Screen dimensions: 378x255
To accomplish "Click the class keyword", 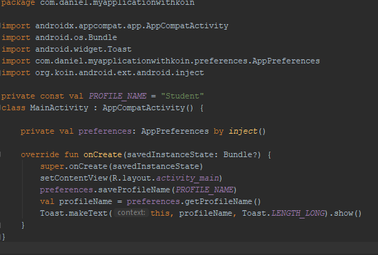I will 13,108.
